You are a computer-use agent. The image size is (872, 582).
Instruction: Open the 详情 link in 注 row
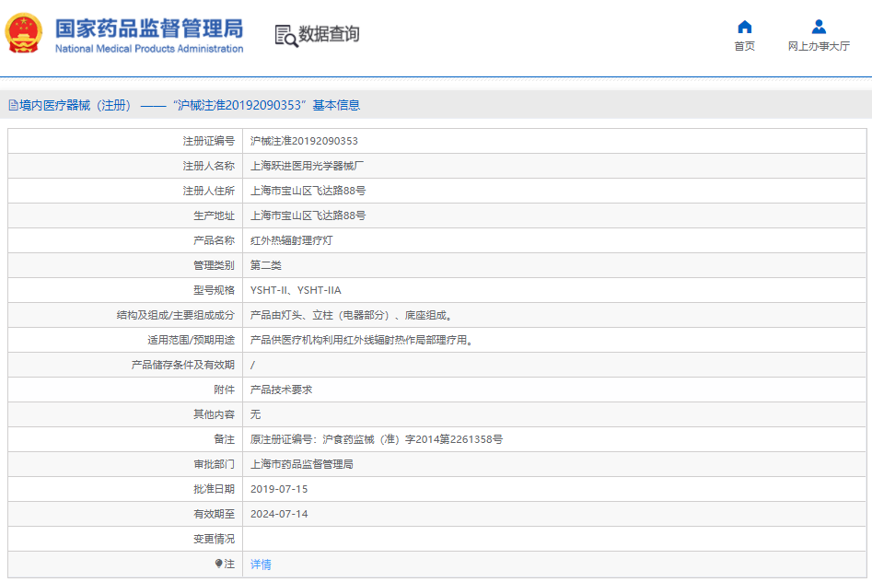pyautogui.click(x=261, y=565)
